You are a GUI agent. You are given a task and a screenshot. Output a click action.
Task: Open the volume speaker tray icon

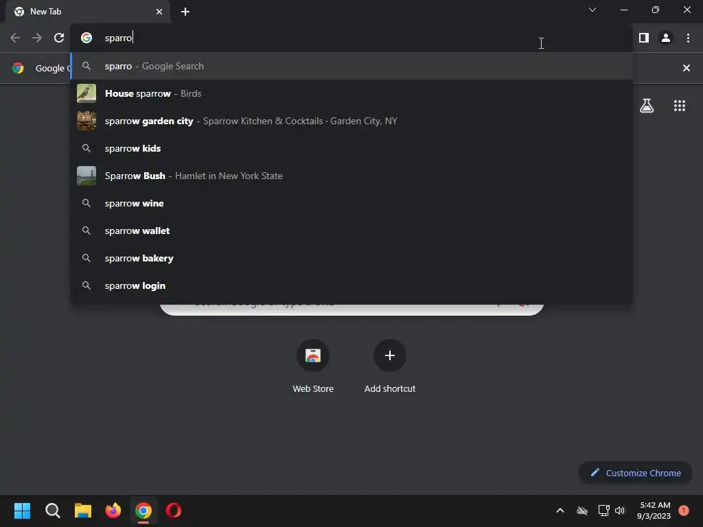pos(620,511)
